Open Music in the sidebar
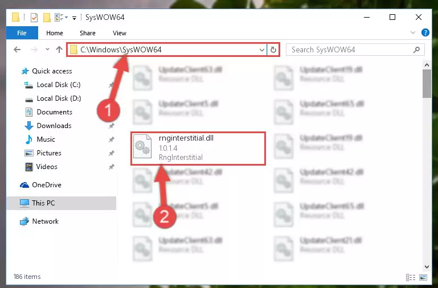The image size is (438, 288). 46,139
